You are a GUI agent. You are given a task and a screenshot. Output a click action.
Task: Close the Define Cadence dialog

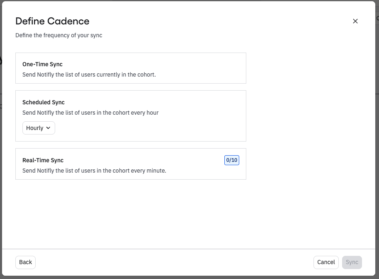(x=355, y=21)
